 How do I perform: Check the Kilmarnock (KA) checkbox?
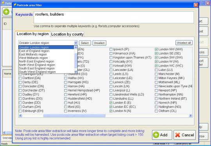111,54
